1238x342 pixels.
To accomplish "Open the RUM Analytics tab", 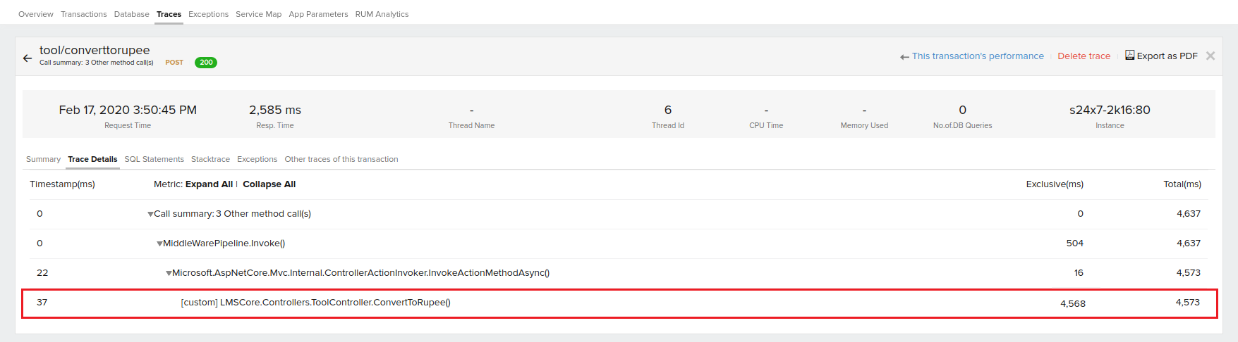I will pyautogui.click(x=382, y=14).
